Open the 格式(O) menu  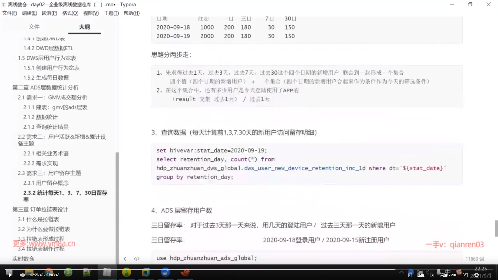(70, 13)
